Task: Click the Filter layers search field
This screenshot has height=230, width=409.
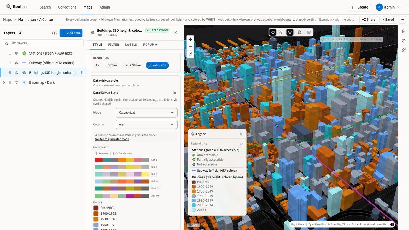Action: (x=43, y=43)
